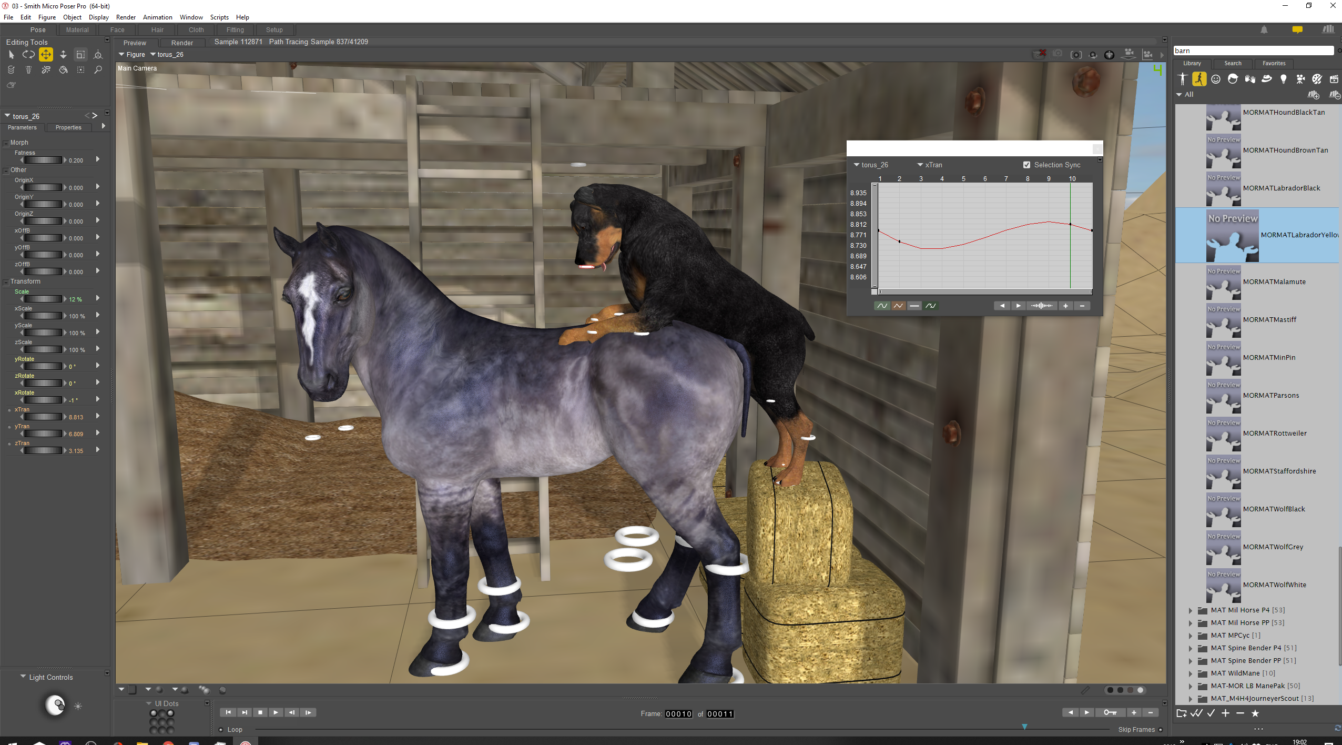Switch to the Render tab
This screenshot has width=1342, height=745.
182,43
